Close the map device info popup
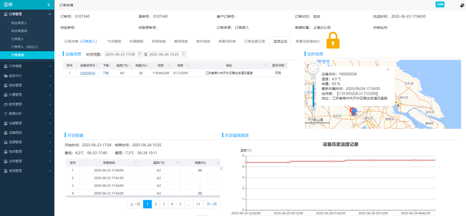The height and width of the screenshot is (216, 466). 388,69
